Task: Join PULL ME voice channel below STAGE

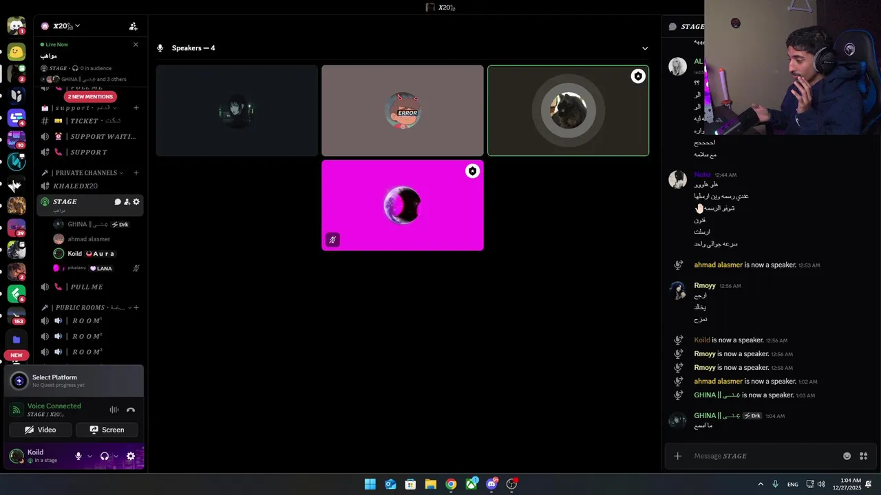Action: pos(89,287)
